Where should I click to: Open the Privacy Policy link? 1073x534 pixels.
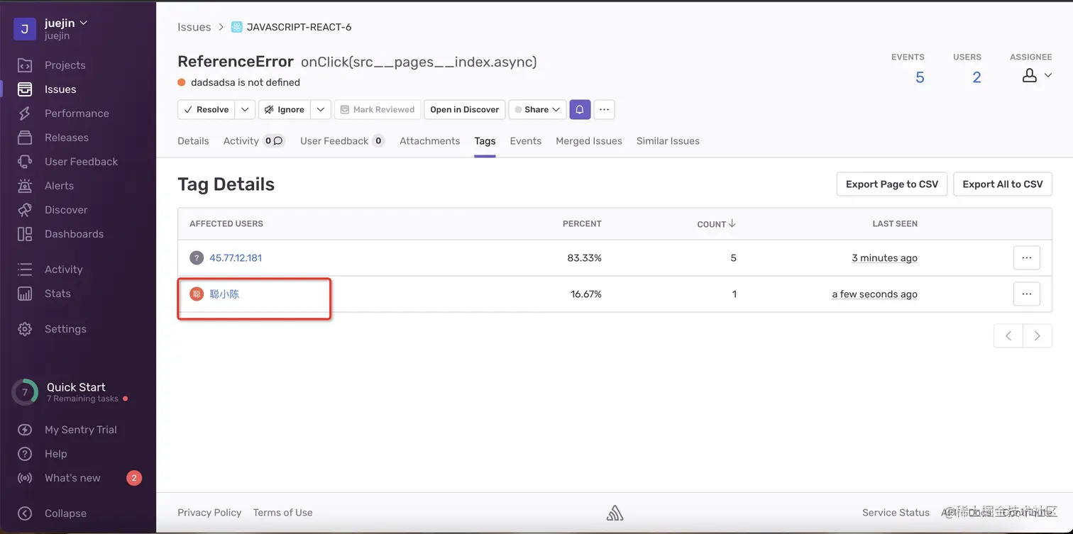pyautogui.click(x=209, y=513)
